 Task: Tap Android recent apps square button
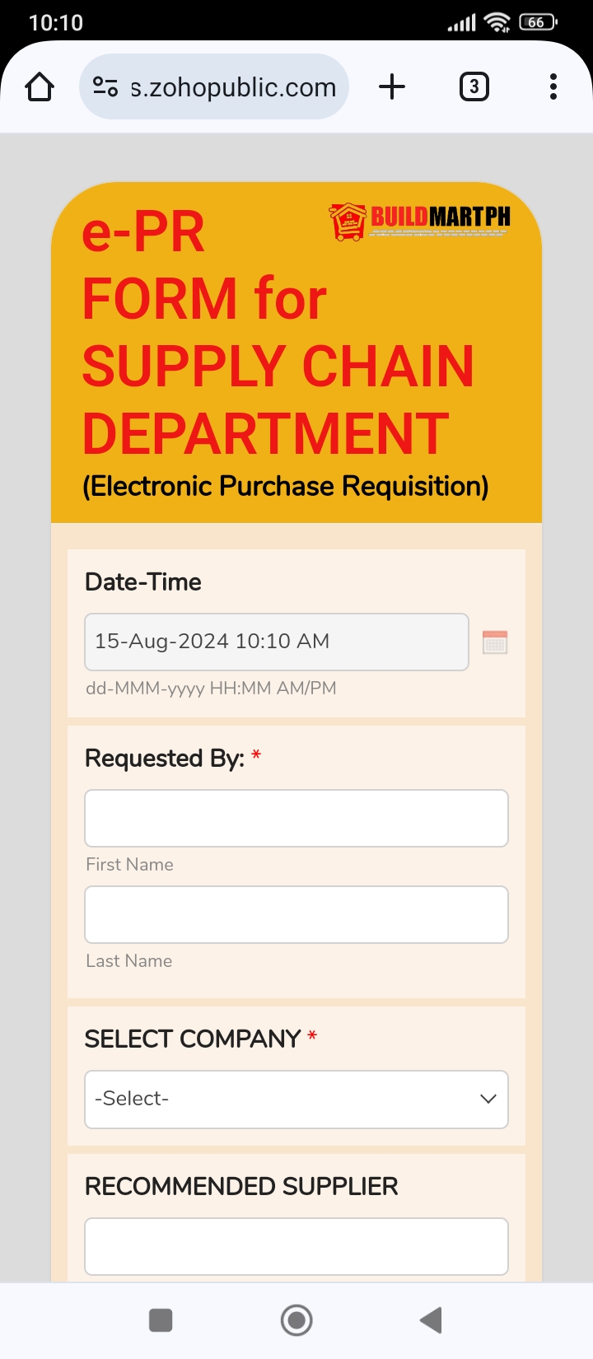pyautogui.click(x=161, y=1320)
